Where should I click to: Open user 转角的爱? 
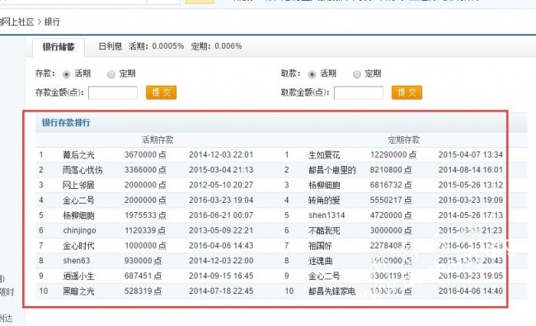pos(324,200)
